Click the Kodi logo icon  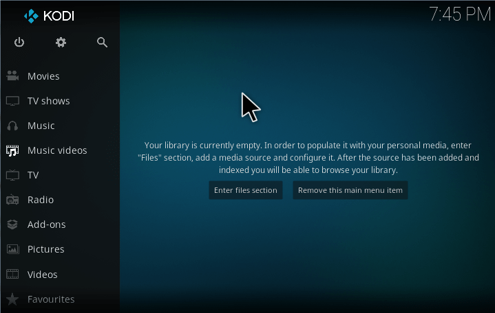pos(31,16)
